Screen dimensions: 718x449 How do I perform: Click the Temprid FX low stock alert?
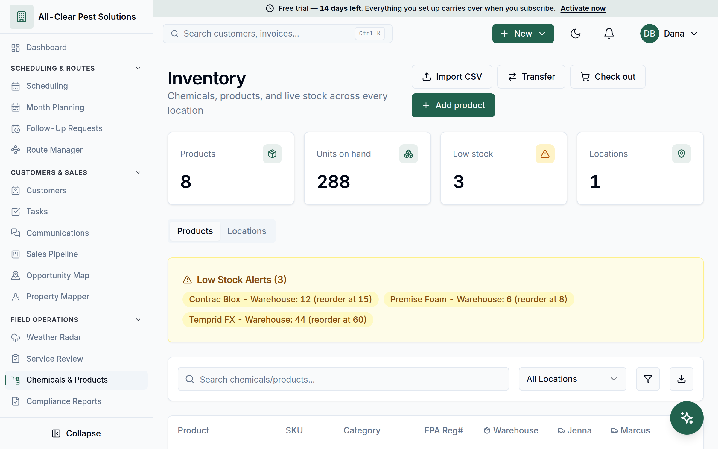point(278,320)
